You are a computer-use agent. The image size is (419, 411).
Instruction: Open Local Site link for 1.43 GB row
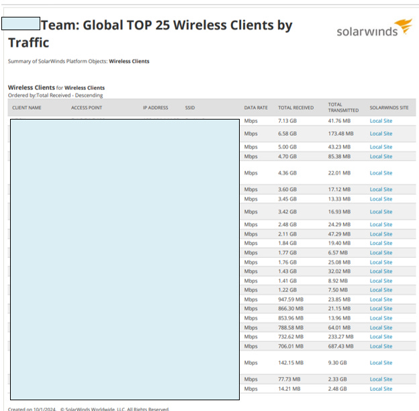(381, 271)
